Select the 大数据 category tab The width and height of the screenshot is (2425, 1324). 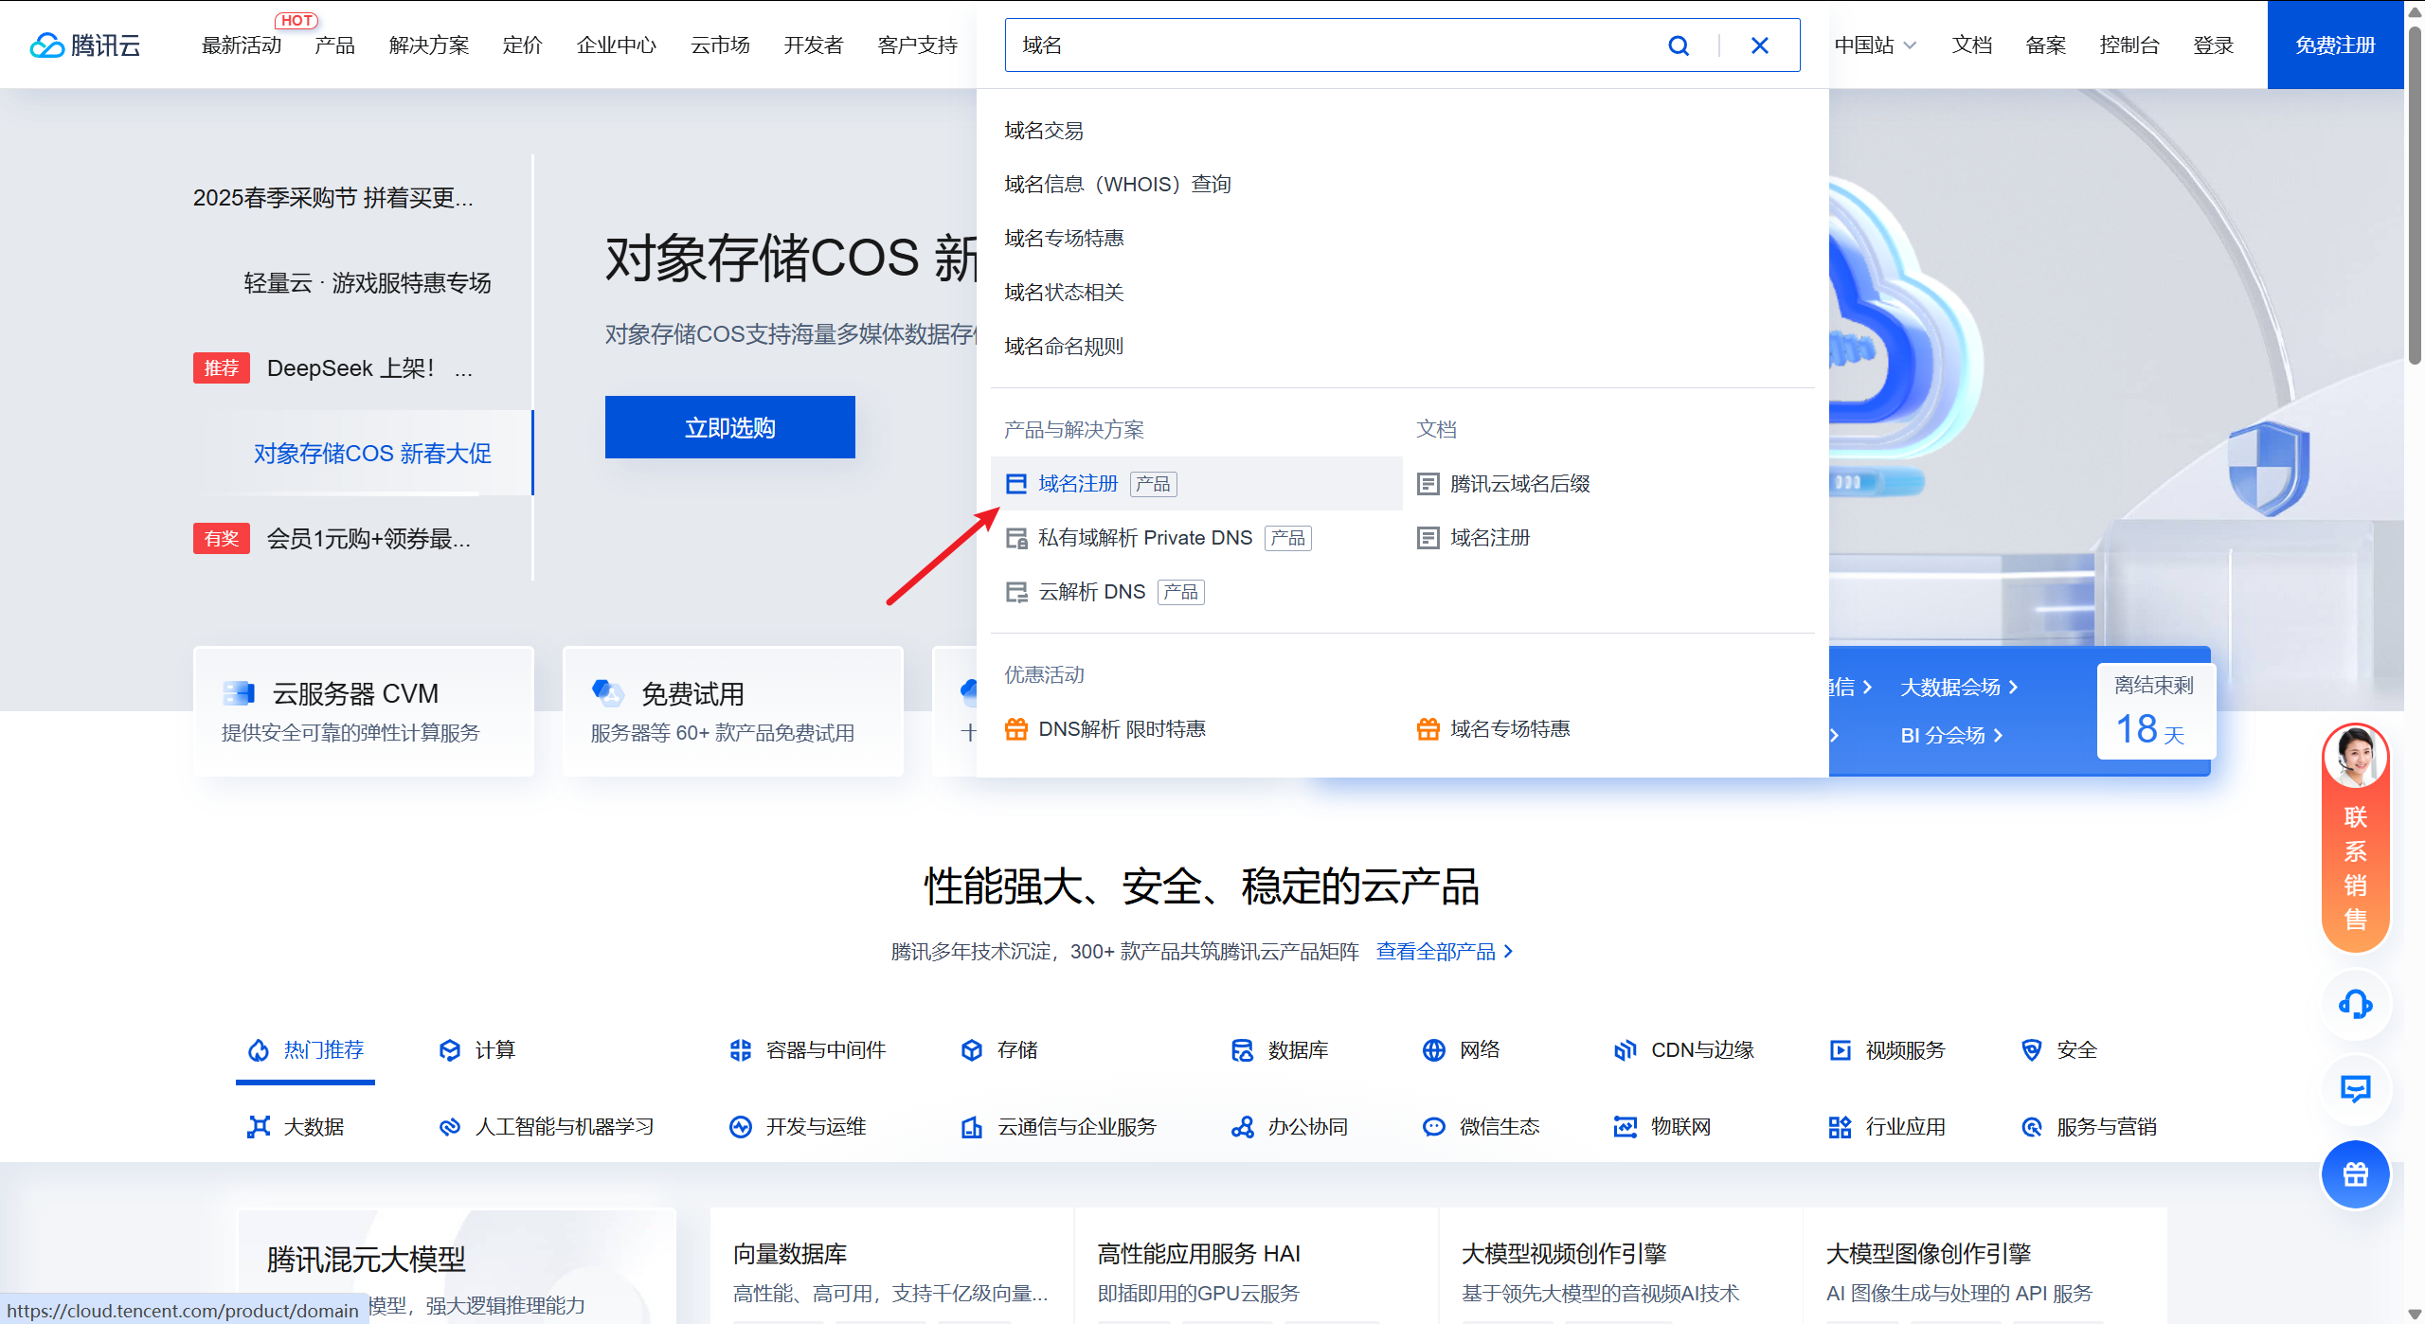(x=296, y=1126)
